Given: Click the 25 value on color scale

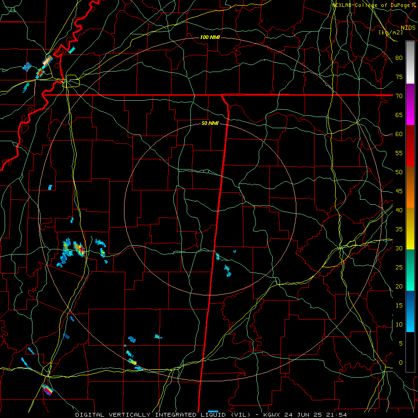Looking at the screenshot, I should (x=399, y=268).
